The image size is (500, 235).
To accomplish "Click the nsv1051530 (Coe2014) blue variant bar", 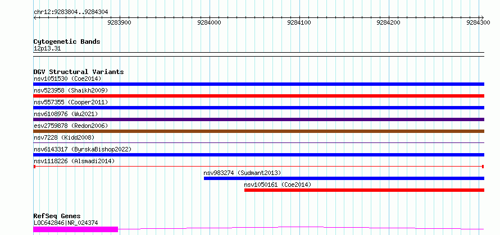I will point(258,84).
